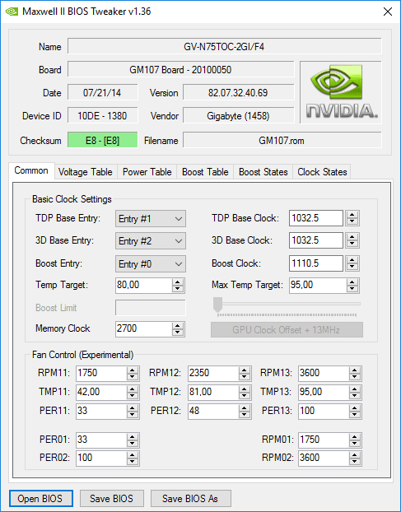Decrease PER02 with down arrow
Screen dimensions: 401x512
point(133,462)
